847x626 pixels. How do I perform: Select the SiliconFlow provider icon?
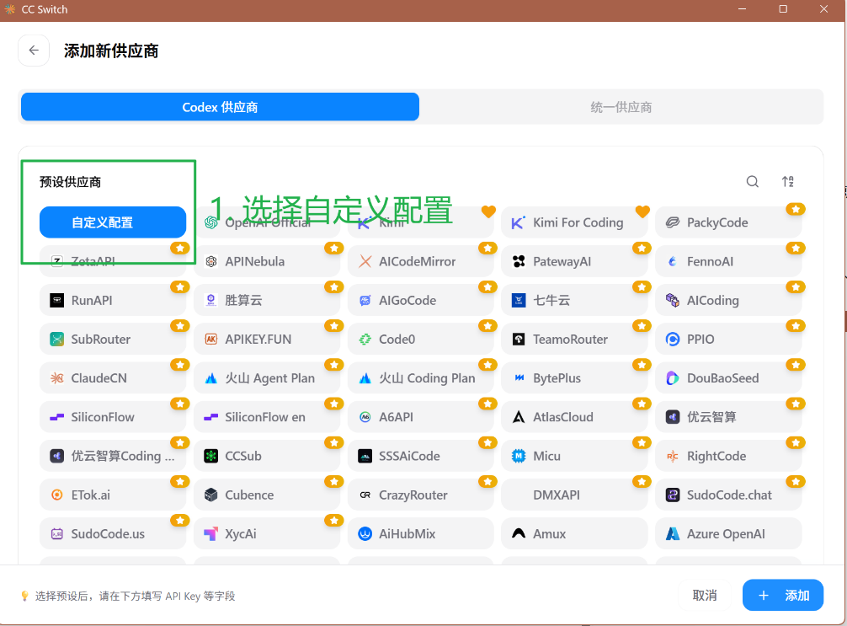[x=56, y=417]
